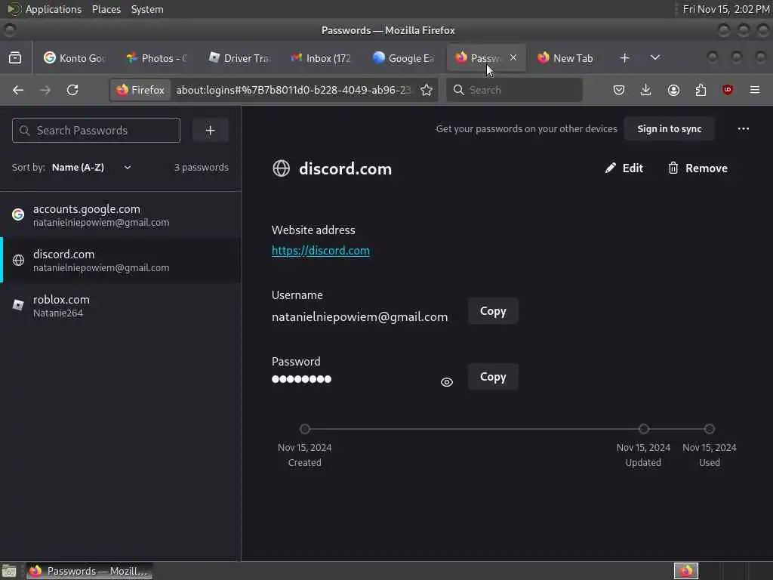Remove the discord.com login
773x580 pixels.
[698, 168]
